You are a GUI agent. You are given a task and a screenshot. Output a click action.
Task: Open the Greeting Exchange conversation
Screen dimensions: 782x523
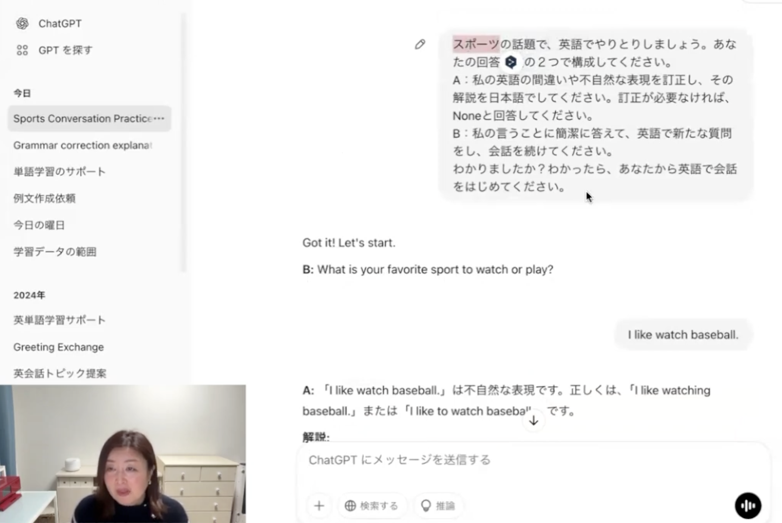59,347
